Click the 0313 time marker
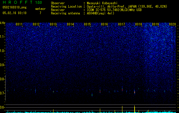179x113 pixels. click(53, 24)
